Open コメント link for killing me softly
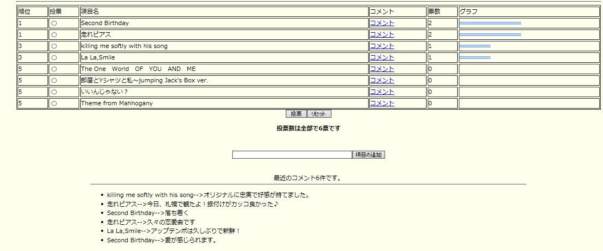Viewport: 603px width, 251px height. (382, 46)
